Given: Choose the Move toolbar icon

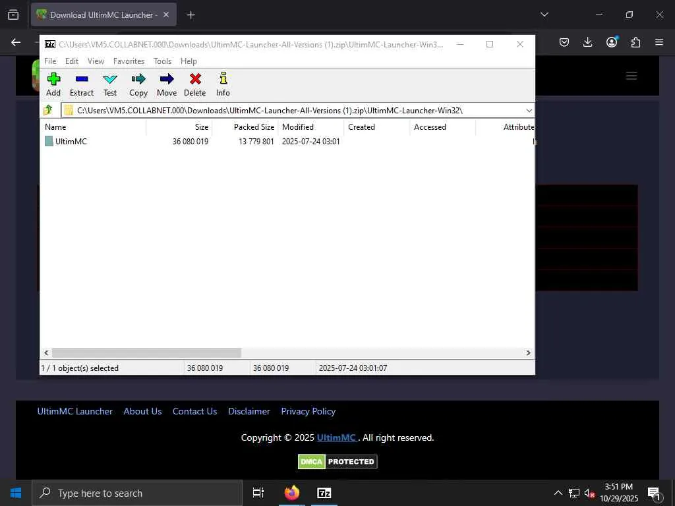Looking at the screenshot, I should coord(167,84).
